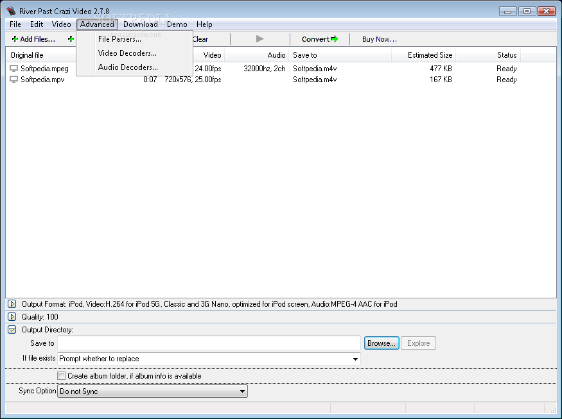Expand the Quality: 100 section

pyautogui.click(x=12, y=316)
